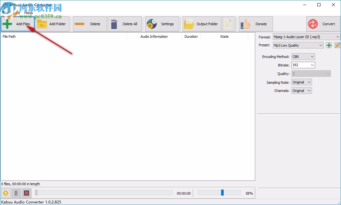This screenshot has width=341, height=205.
Task: Click the Donate button
Action: [x=256, y=24]
